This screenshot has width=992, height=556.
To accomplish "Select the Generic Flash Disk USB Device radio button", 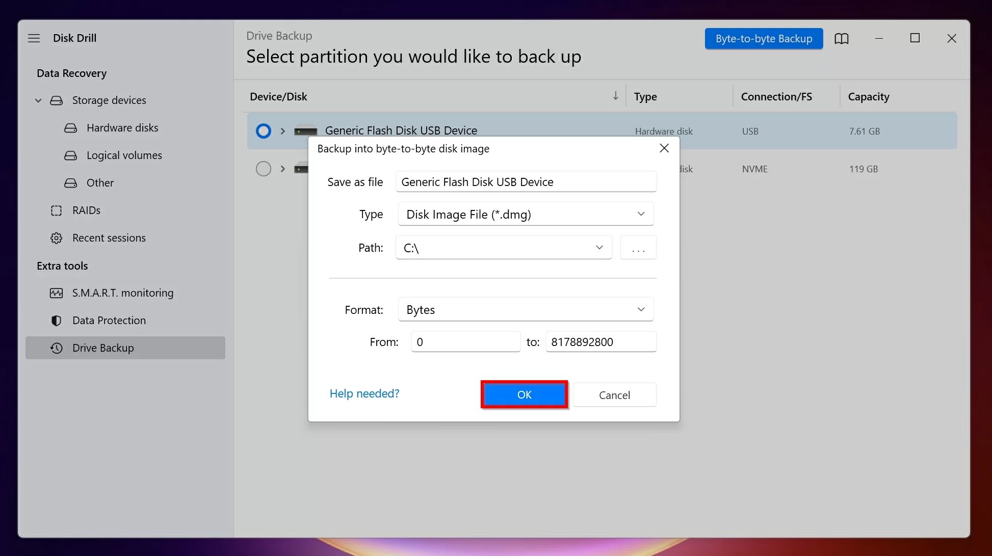I will point(263,131).
